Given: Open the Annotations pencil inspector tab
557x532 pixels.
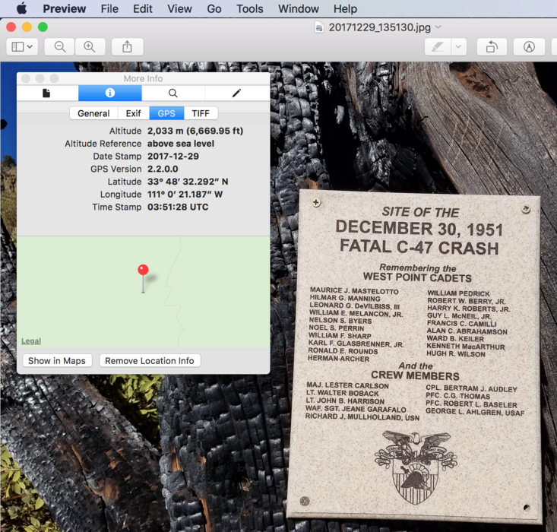Looking at the screenshot, I should tap(236, 93).
